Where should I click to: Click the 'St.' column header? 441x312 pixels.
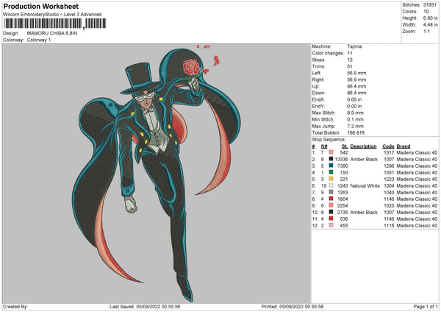[345, 146]
